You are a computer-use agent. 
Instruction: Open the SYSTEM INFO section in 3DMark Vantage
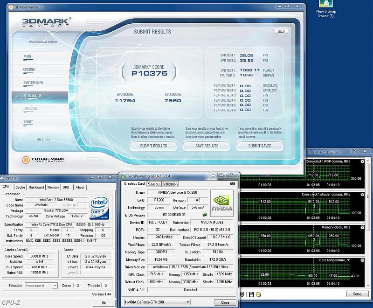(x=33, y=83)
